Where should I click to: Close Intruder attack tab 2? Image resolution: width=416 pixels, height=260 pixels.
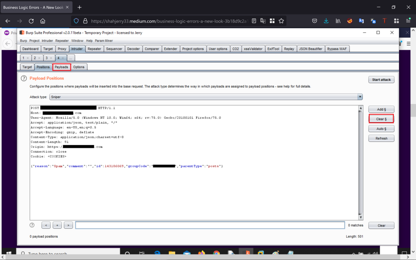[x=39, y=58]
